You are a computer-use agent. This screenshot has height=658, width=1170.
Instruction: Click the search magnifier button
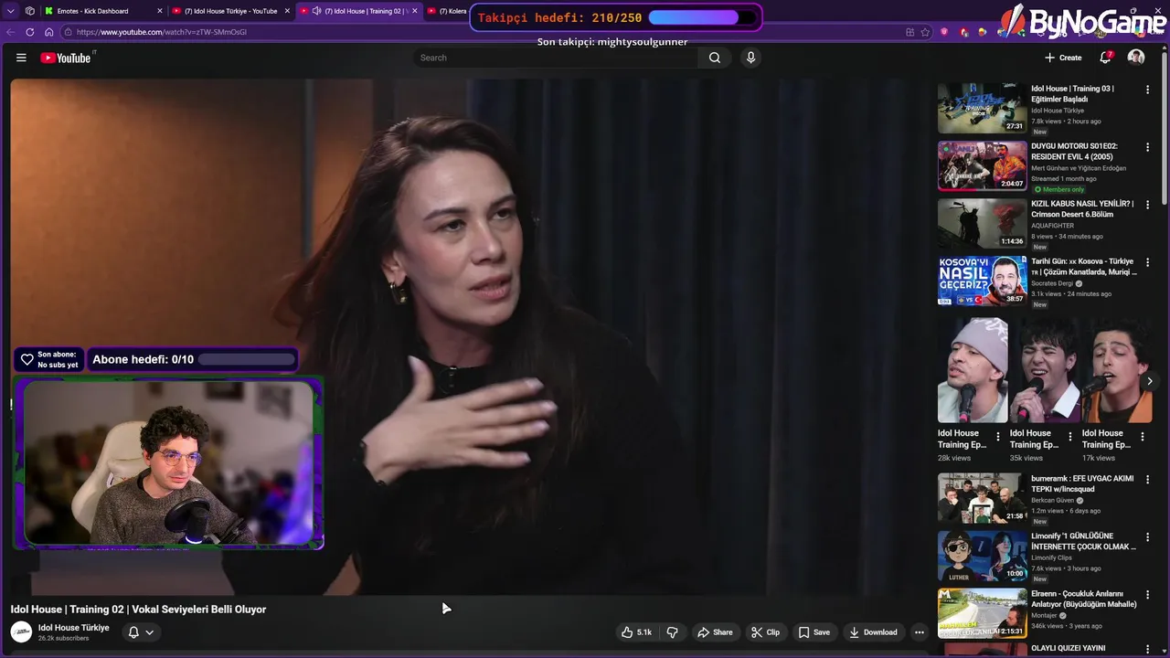tap(714, 58)
